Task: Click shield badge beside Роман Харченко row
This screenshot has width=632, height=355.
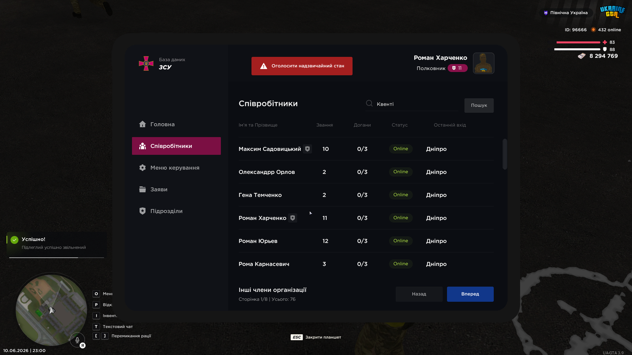Action: click(x=293, y=218)
